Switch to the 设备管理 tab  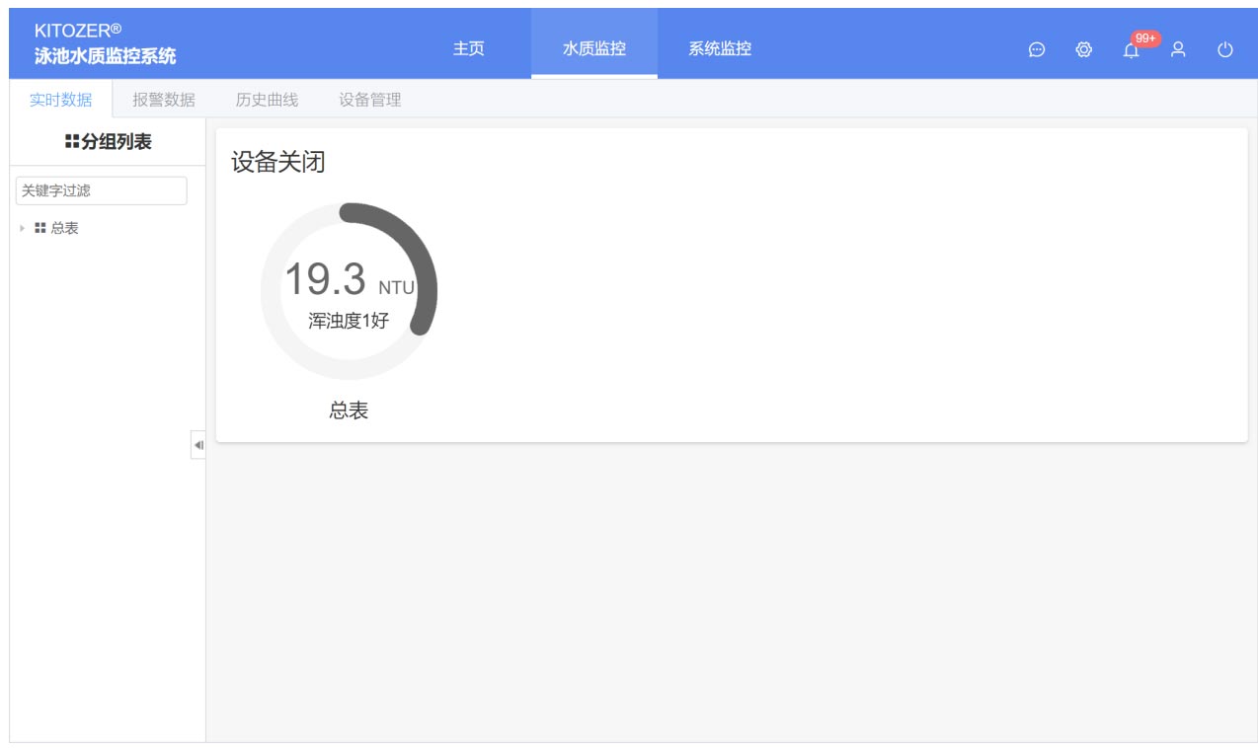click(x=370, y=100)
